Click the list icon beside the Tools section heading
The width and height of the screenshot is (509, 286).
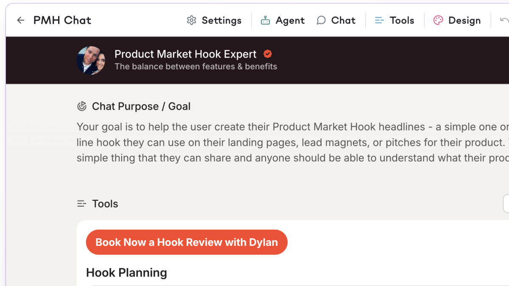(x=82, y=204)
